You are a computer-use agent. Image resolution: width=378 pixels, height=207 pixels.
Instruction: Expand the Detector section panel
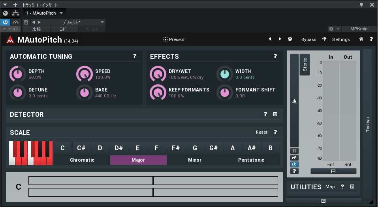[275, 114]
